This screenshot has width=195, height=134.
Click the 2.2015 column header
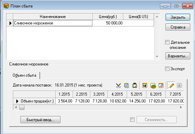(x=82, y=94)
